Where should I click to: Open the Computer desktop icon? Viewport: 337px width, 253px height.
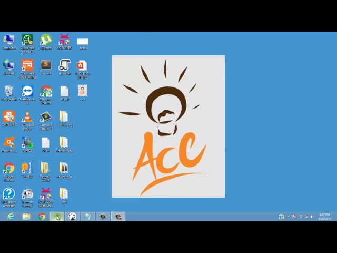click(x=9, y=42)
